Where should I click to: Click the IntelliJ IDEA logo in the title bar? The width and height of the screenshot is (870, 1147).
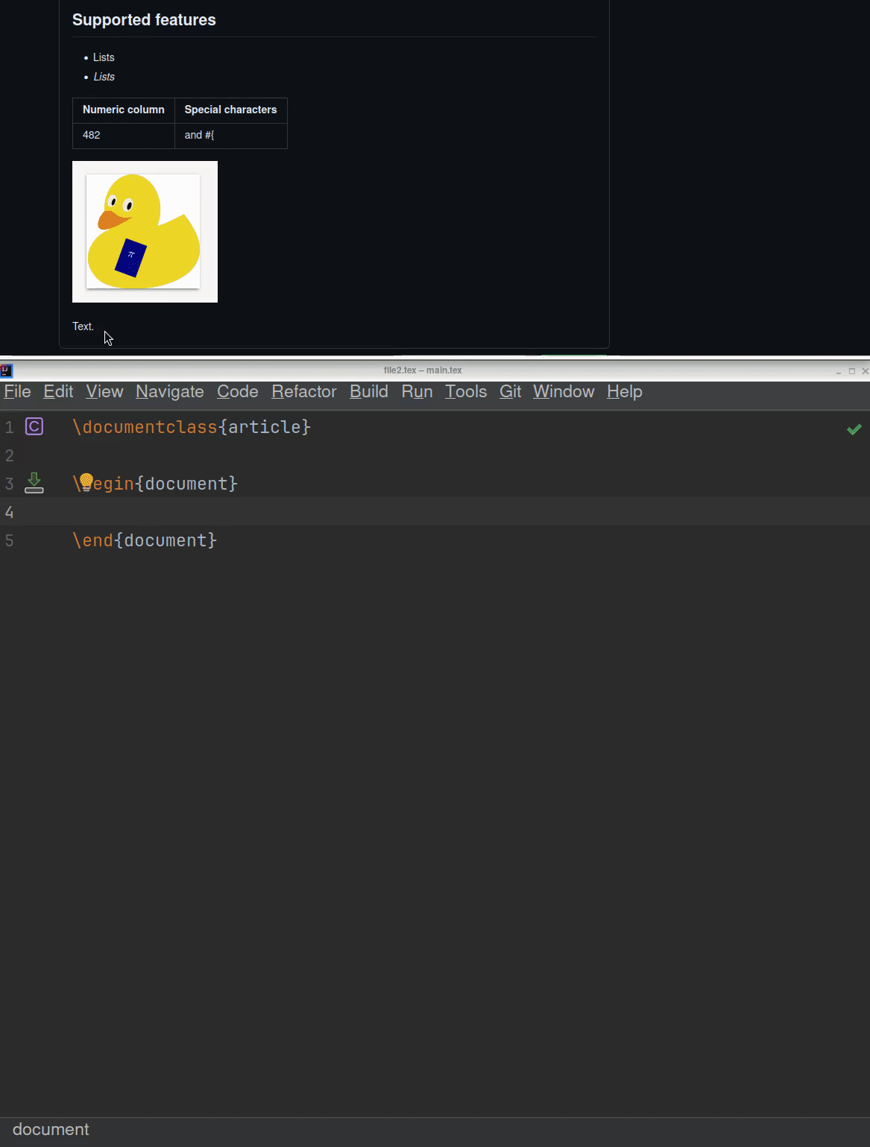click(7, 370)
